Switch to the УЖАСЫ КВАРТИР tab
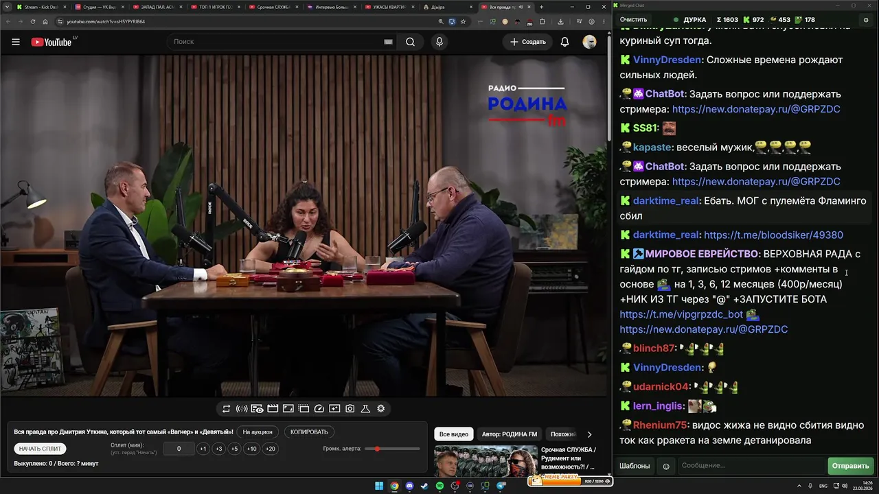879x494 pixels. point(391,7)
